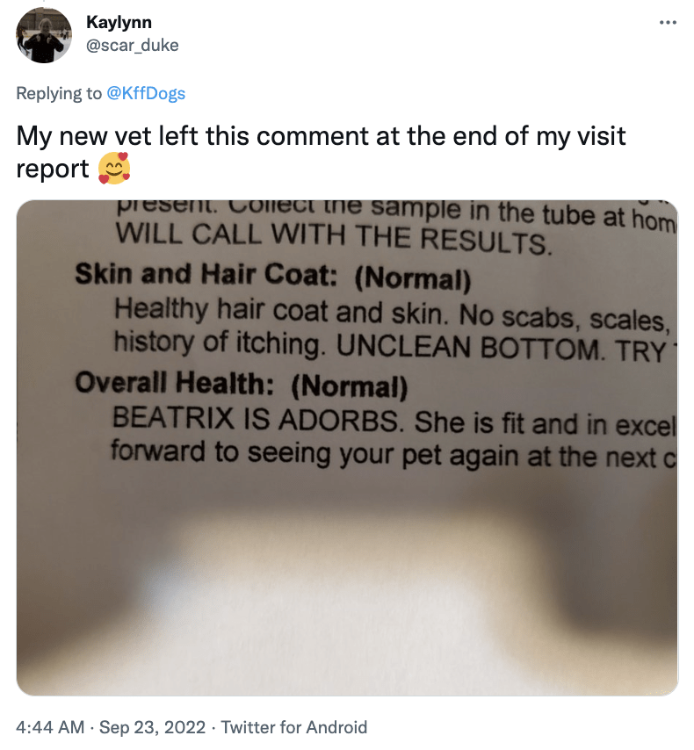Viewport: 694px width, 750px height.
Task: Click the Sep 23, 2022 date
Action: (152, 727)
